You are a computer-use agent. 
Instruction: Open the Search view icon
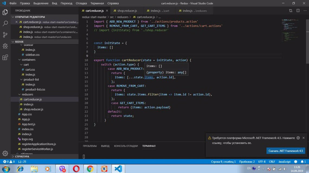tap(5, 24)
